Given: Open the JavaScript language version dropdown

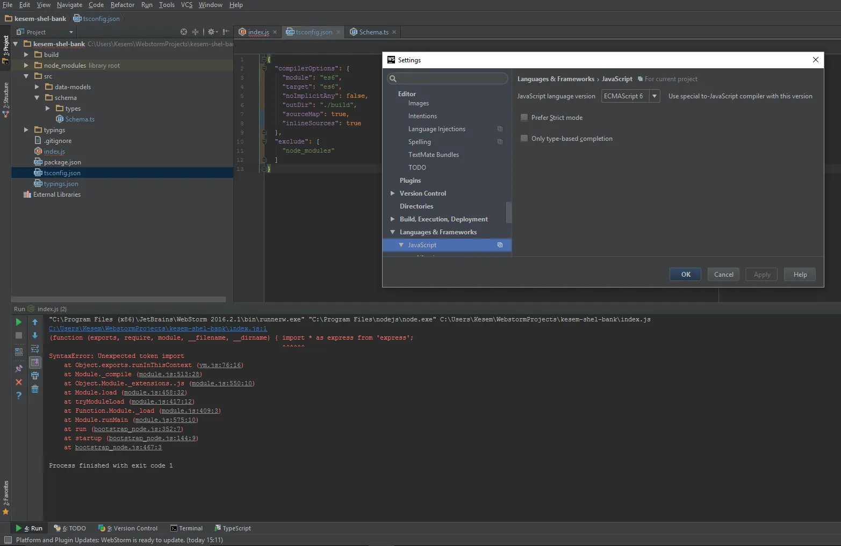Looking at the screenshot, I should [654, 96].
